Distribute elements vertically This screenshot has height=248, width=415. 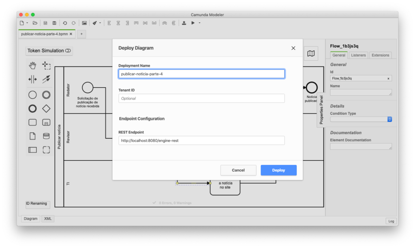173,23
